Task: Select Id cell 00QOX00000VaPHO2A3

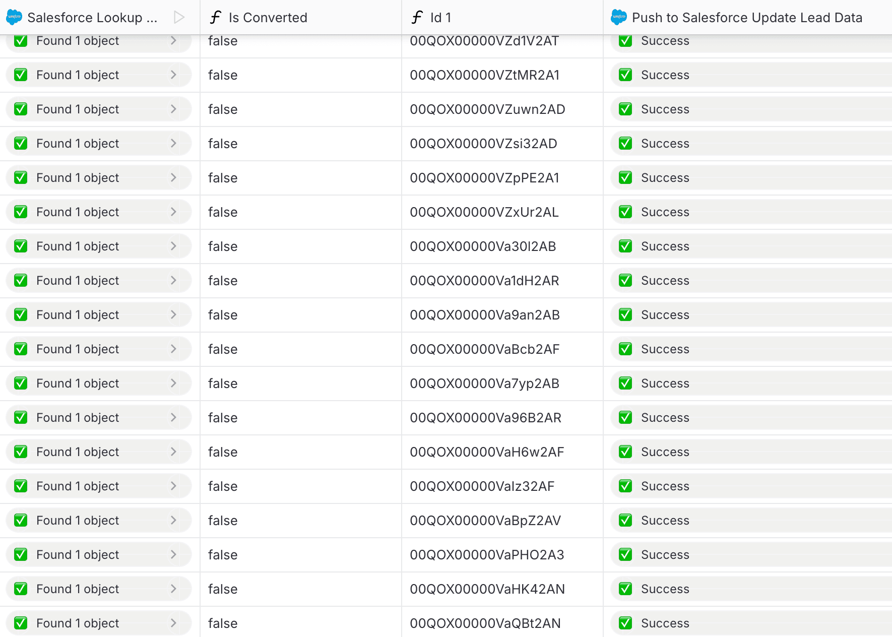Action: tap(502, 555)
